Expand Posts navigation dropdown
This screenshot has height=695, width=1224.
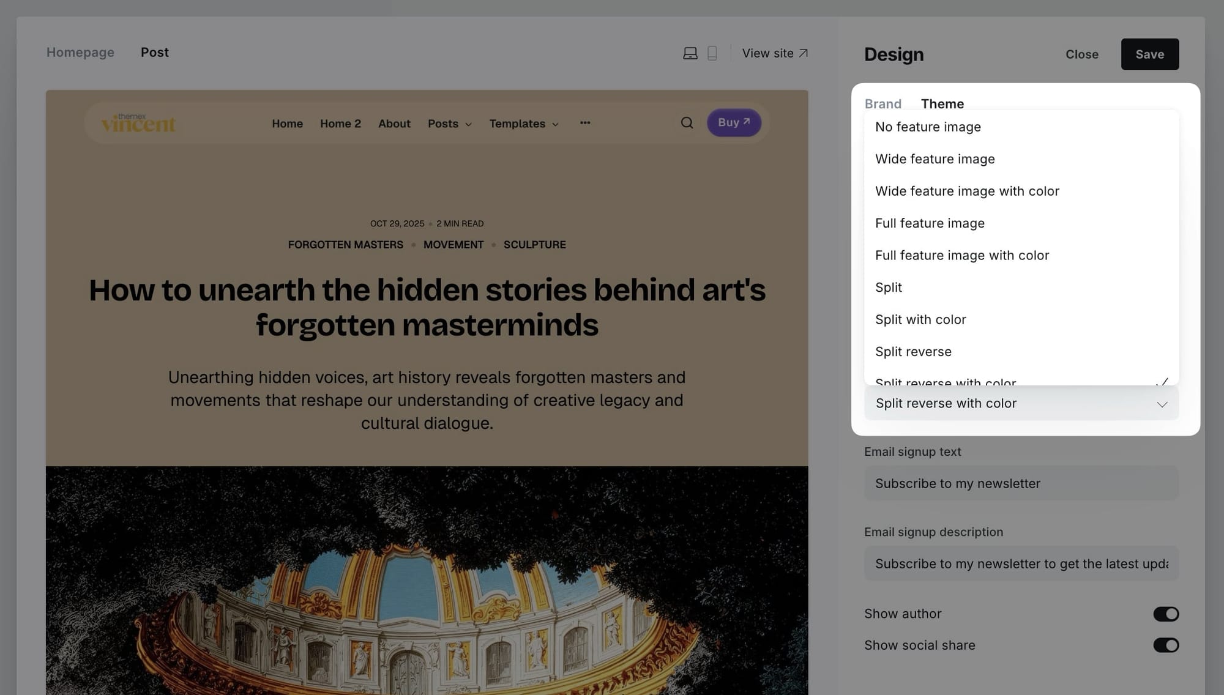coord(450,124)
